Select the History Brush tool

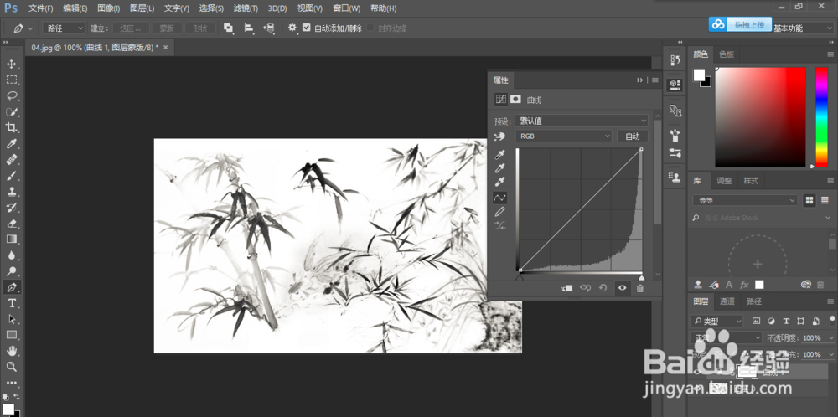click(11, 208)
